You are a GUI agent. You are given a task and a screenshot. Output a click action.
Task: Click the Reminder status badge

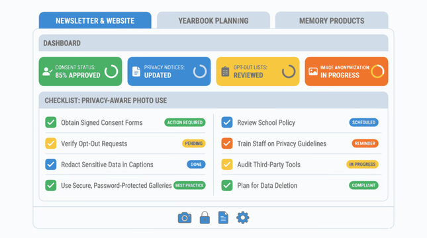click(x=365, y=143)
